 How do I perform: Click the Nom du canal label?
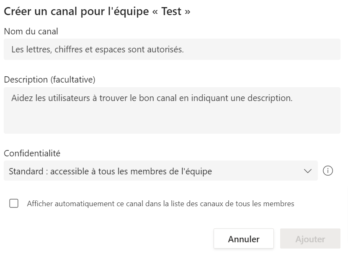[x=31, y=31]
